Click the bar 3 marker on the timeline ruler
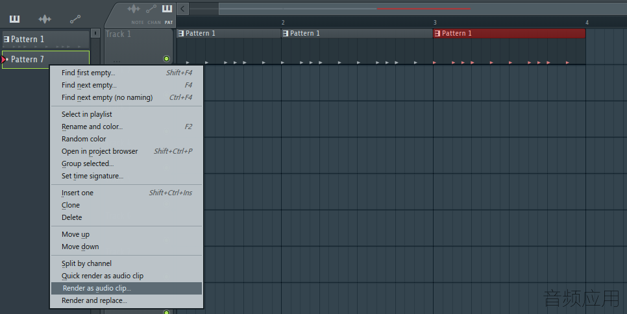627x314 pixels. pos(435,23)
